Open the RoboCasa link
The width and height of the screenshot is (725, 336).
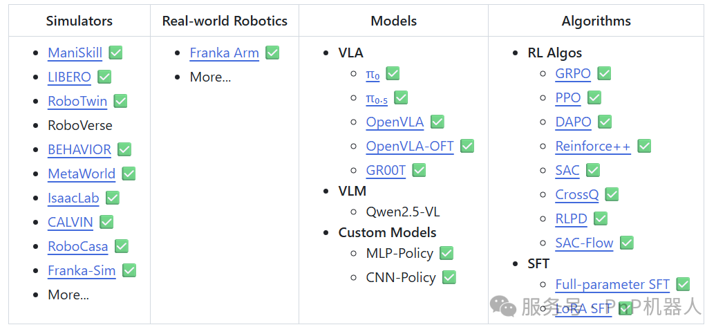77,246
